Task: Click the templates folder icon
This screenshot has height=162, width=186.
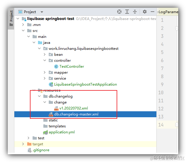Action: (x=45, y=126)
